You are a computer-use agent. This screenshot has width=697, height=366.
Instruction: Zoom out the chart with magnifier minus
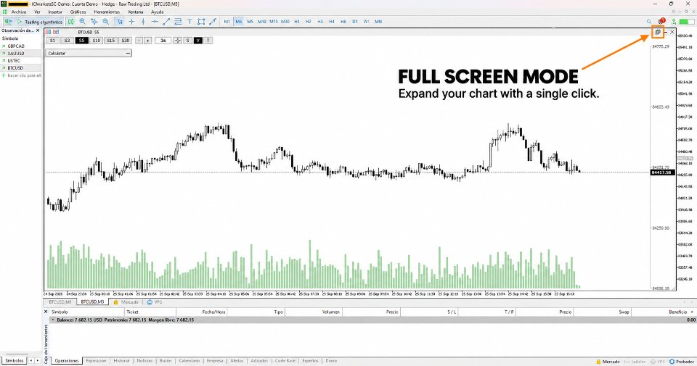106,21
